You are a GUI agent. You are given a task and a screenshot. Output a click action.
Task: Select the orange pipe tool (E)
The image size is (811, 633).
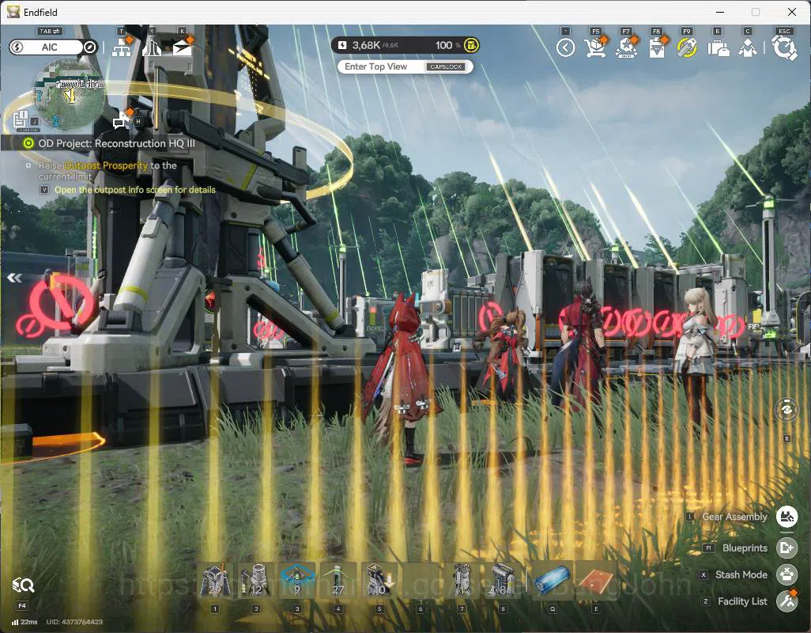(596, 580)
